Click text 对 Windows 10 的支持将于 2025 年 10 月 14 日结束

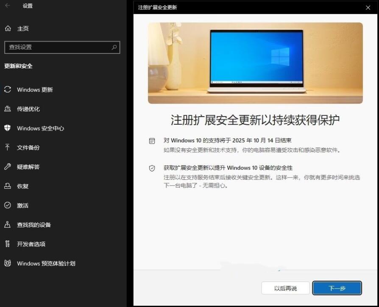[228, 140]
